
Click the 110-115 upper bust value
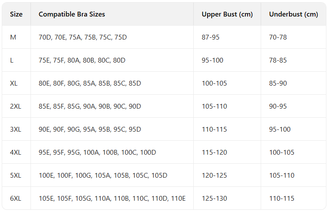click(x=214, y=129)
